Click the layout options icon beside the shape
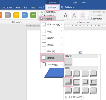Screen dimensions: 106x100 80,52
